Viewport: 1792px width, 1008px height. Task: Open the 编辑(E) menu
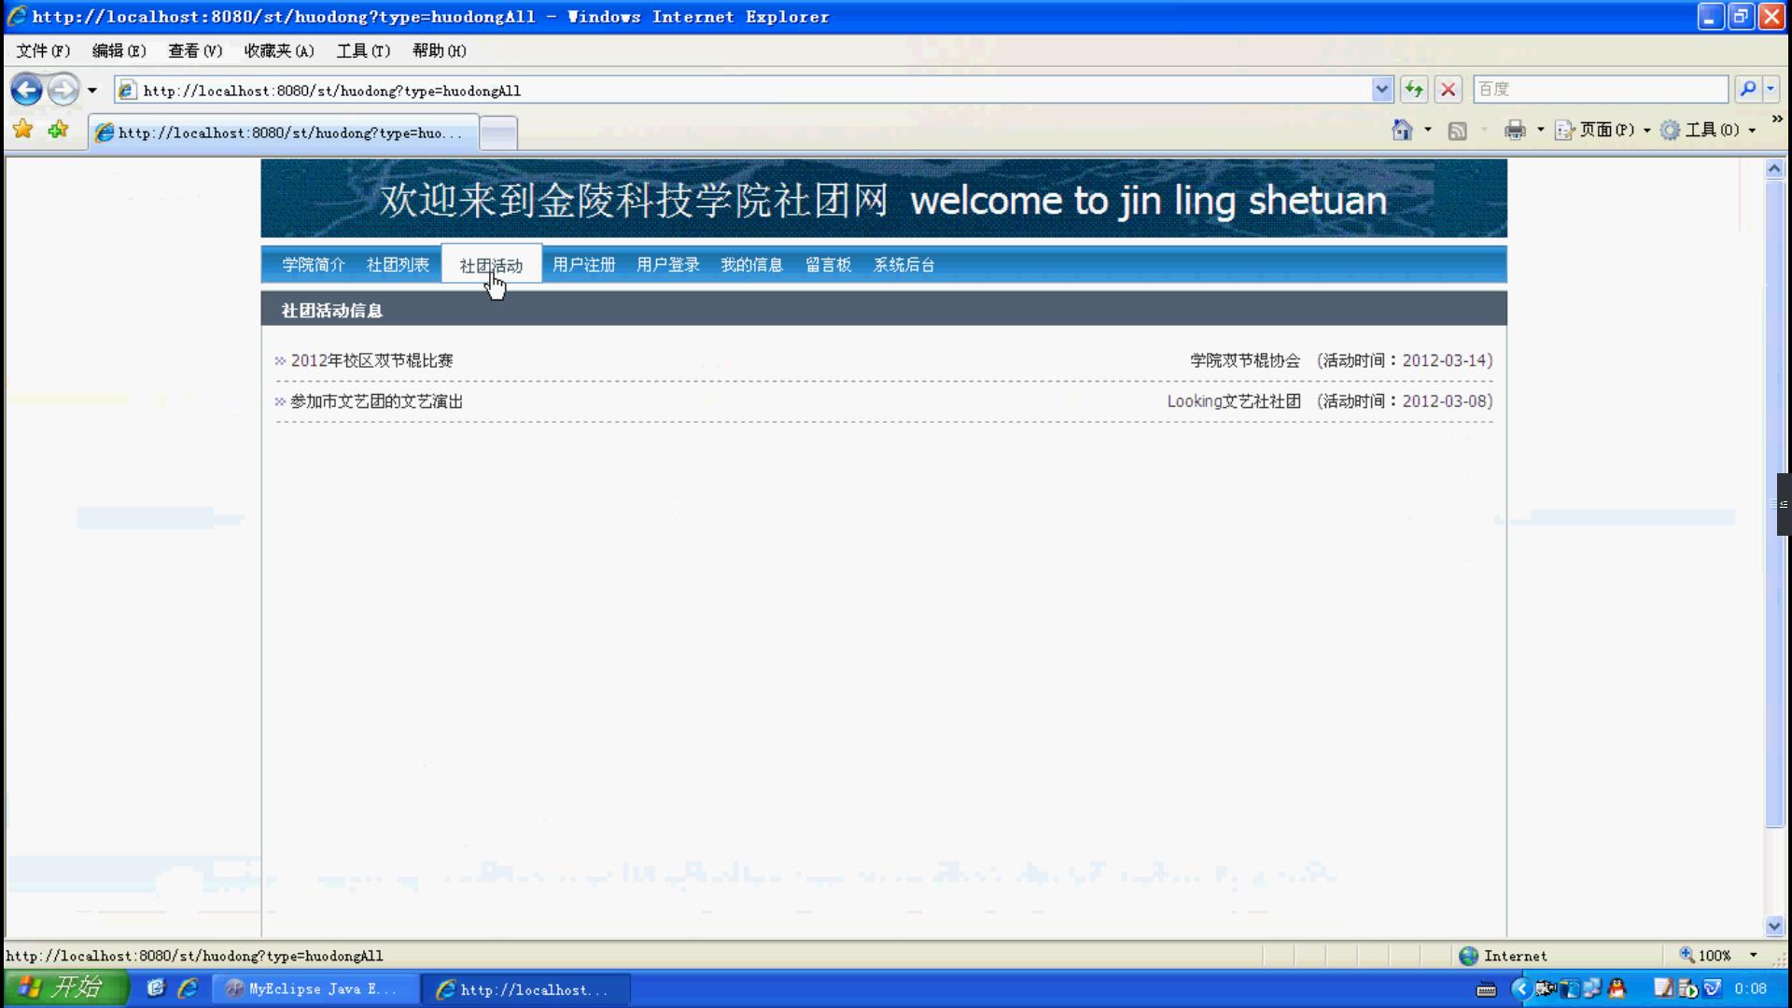(x=119, y=50)
